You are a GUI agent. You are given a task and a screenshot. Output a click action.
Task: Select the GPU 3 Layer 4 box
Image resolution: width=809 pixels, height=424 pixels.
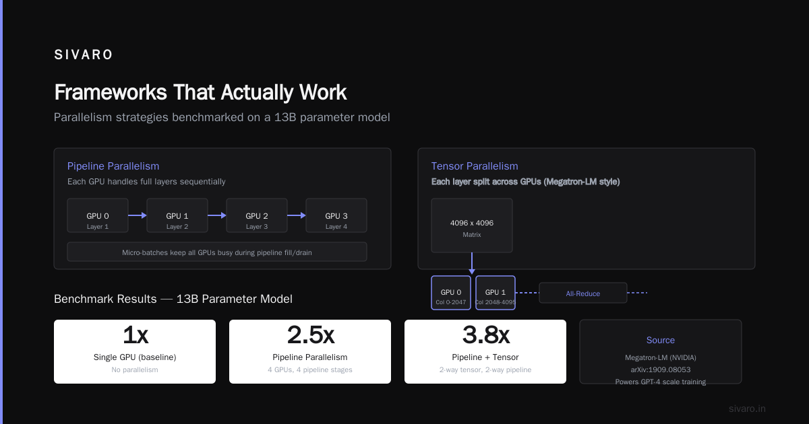[x=336, y=215]
